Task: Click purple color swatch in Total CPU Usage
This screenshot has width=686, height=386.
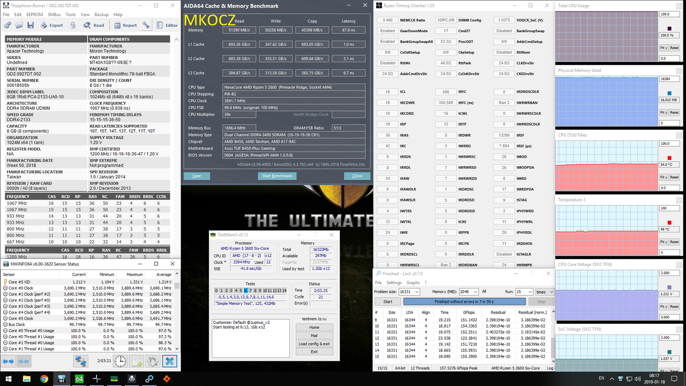Action: (669, 28)
